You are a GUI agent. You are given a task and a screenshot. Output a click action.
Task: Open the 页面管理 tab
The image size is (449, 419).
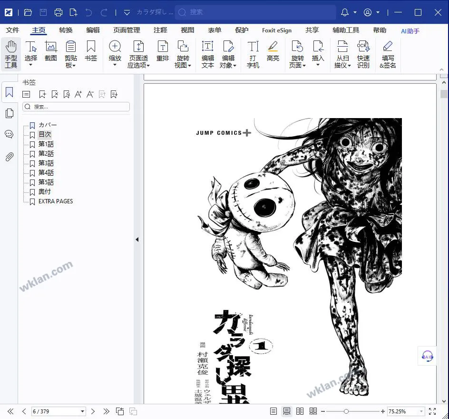tap(127, 30)
